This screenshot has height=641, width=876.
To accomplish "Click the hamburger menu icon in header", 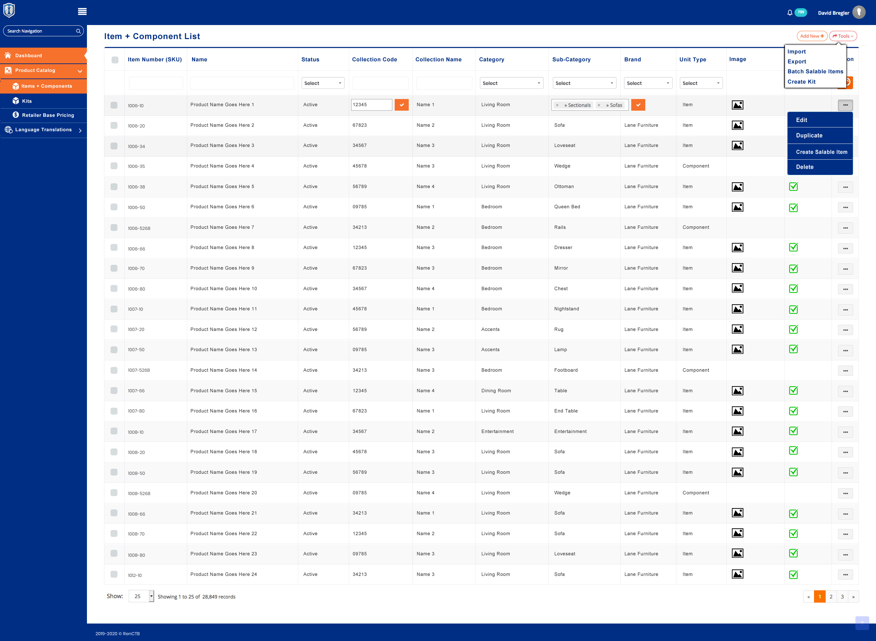I will click(82, 12).
